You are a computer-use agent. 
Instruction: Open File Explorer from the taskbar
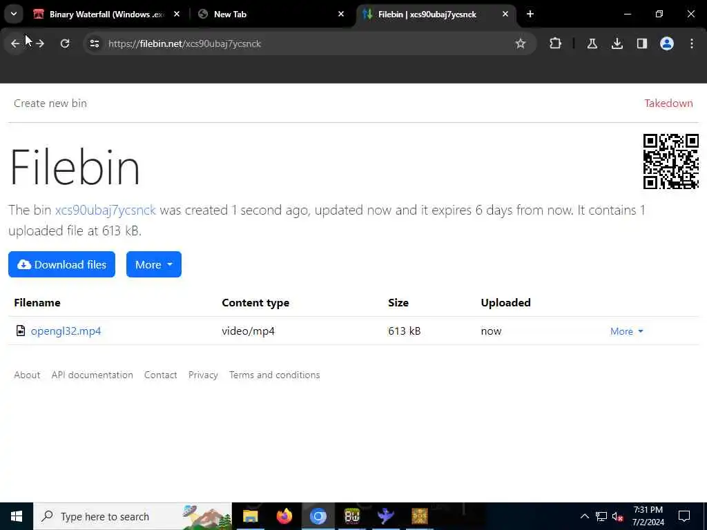(250, 516)
